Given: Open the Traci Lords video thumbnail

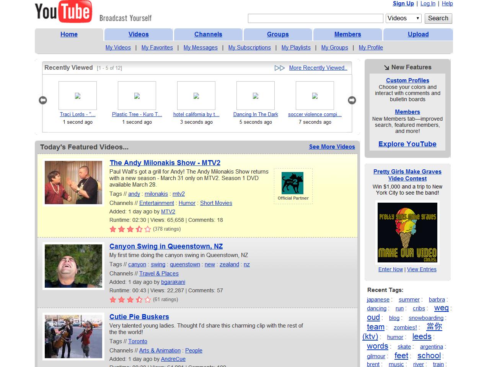Looking at the screenshot, I should click(78, 96).
